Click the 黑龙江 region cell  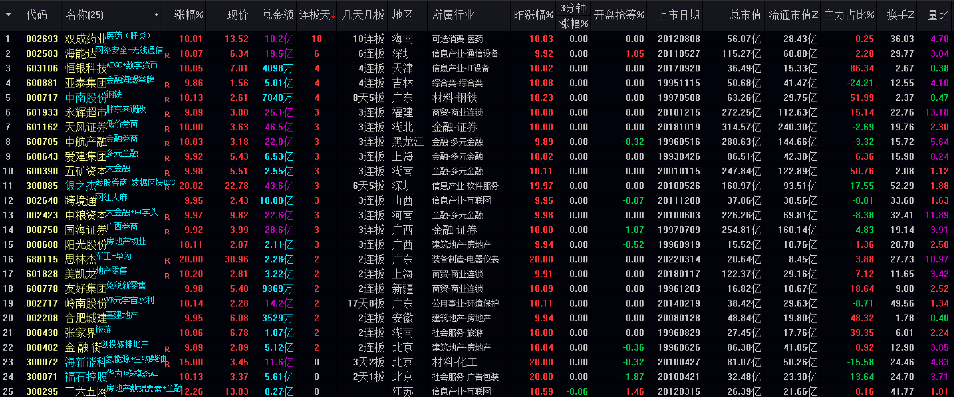(x=408, y=142)
